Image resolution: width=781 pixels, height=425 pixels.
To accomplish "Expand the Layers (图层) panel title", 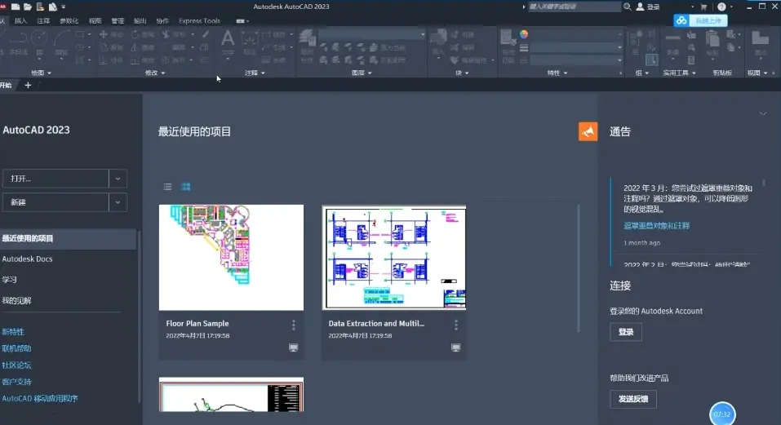I will coord(362,73).
